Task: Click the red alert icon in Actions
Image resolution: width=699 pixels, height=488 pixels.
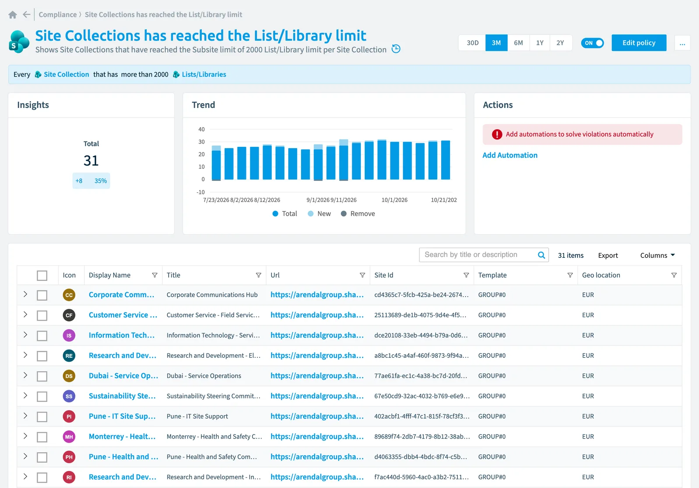Action: pos(497,135)
